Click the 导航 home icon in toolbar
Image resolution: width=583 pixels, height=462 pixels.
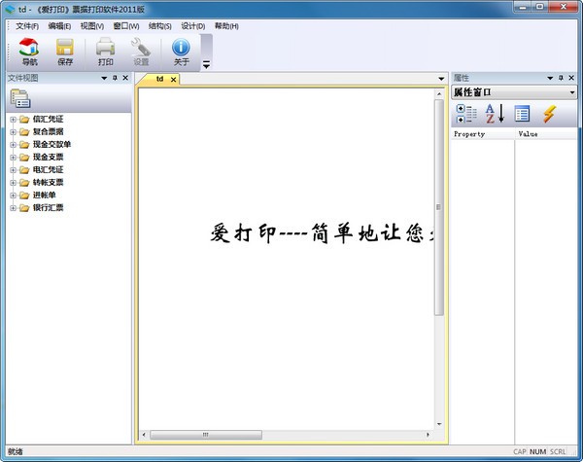click(x=29, y=47)
